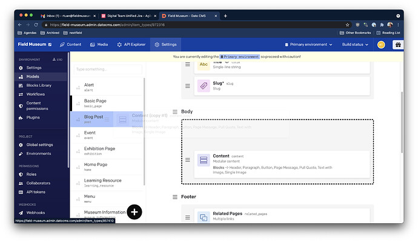418x242 pixels.
Task: Click the Primary environment badge in banner
Action: [239, 57]
